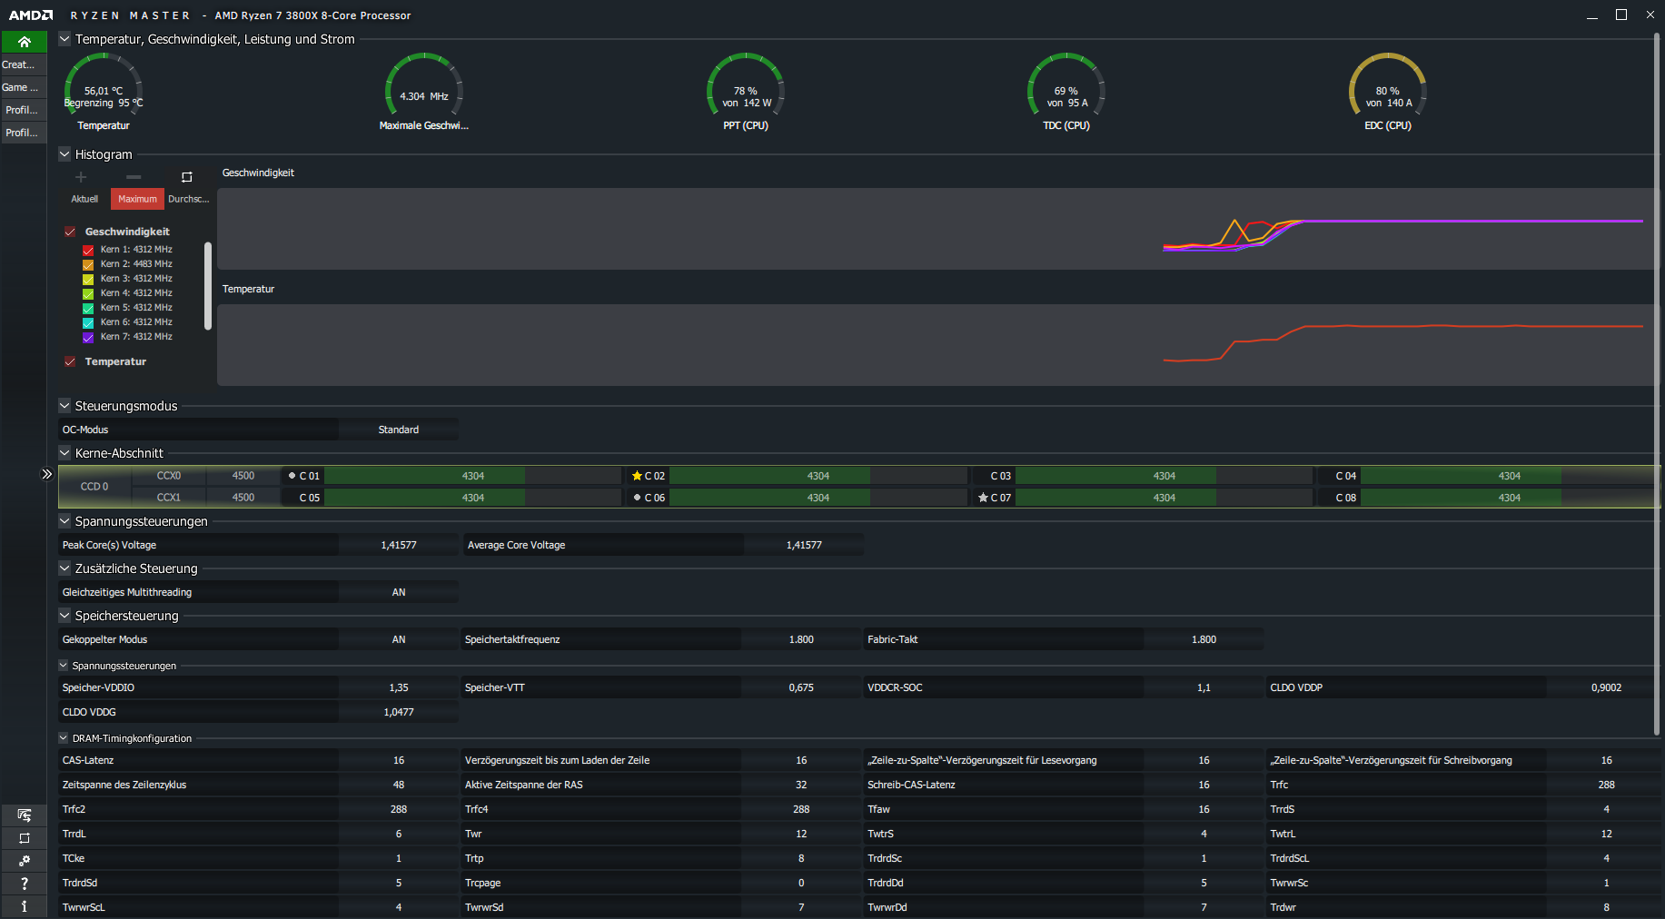Uncheck the Temperatur histogram checkbox
The height and width of the screenshot is (919, 1665).
pyautogui.click(x=70, y=361)
